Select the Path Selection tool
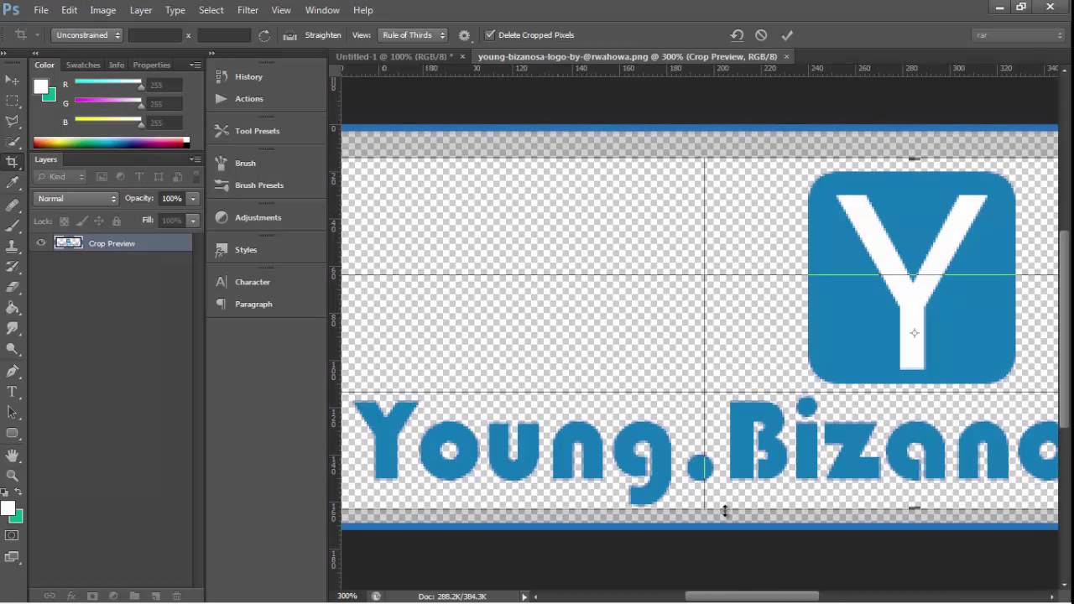Image resolution: width=1074 pixels, height=604 pixels. [x=13, y=413]
